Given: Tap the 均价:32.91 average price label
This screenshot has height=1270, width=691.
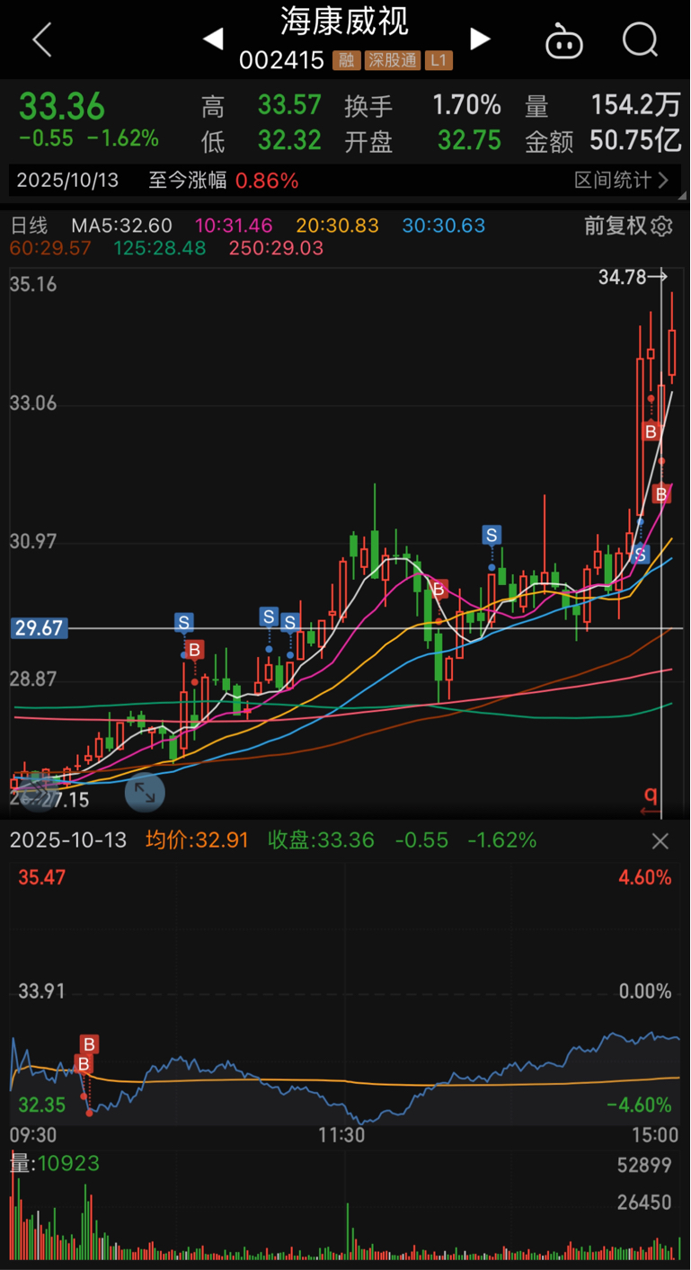Looking at the screenshot, I should [197, 840].
